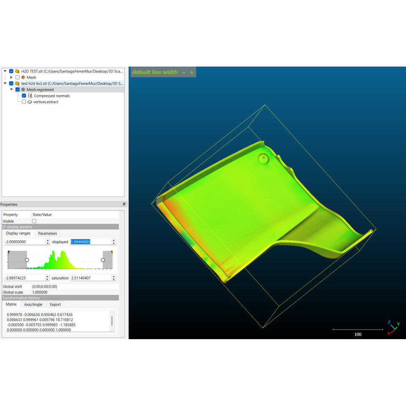Click the maximum displayed value field 1.99449885
The height and width of the screenshot is (406, 406).
91,242
